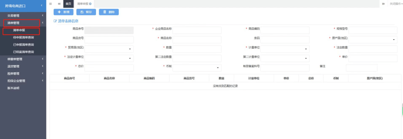
Task: Open 已申报清单查询 in the sidebar
Action: (23, 44)
